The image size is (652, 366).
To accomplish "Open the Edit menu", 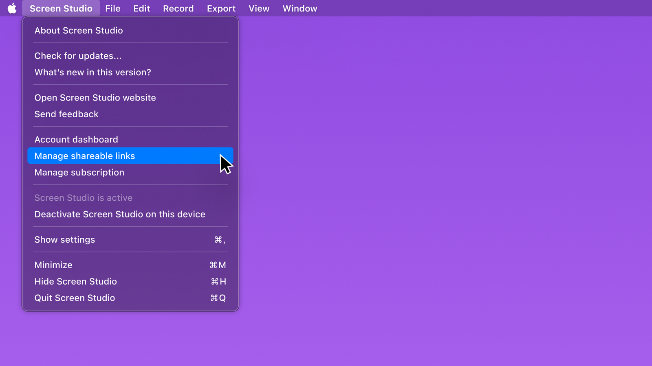I will tap(141, 8).
